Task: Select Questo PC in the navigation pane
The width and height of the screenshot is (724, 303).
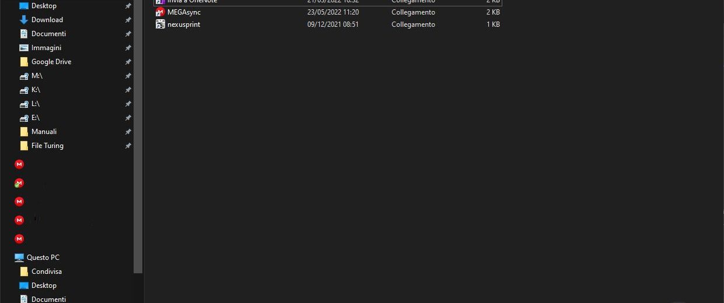Action: click(43, 258)
